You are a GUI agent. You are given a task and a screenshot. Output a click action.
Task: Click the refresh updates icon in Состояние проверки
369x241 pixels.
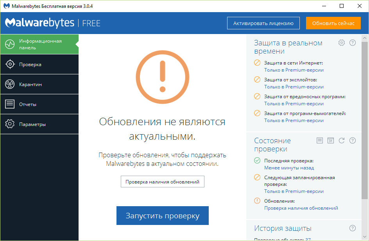342,140
